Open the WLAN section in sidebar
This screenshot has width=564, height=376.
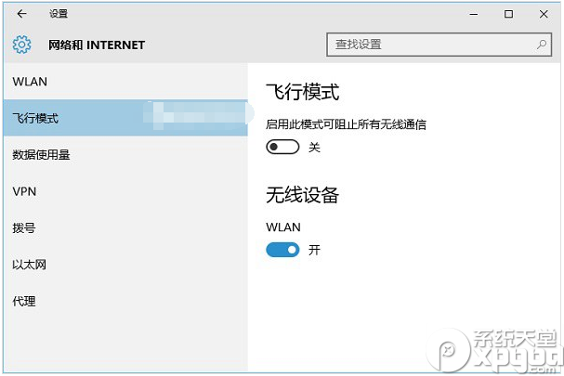click(x=125, y=82)
